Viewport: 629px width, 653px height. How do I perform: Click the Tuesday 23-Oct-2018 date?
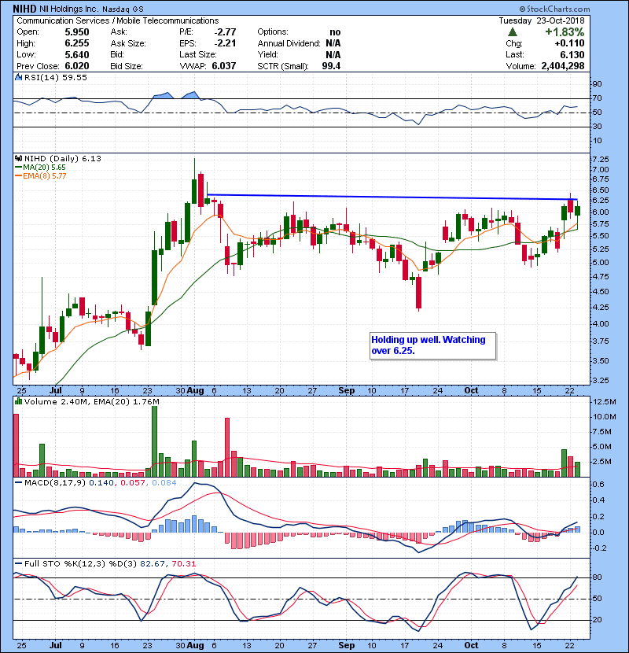pos(542,20)
